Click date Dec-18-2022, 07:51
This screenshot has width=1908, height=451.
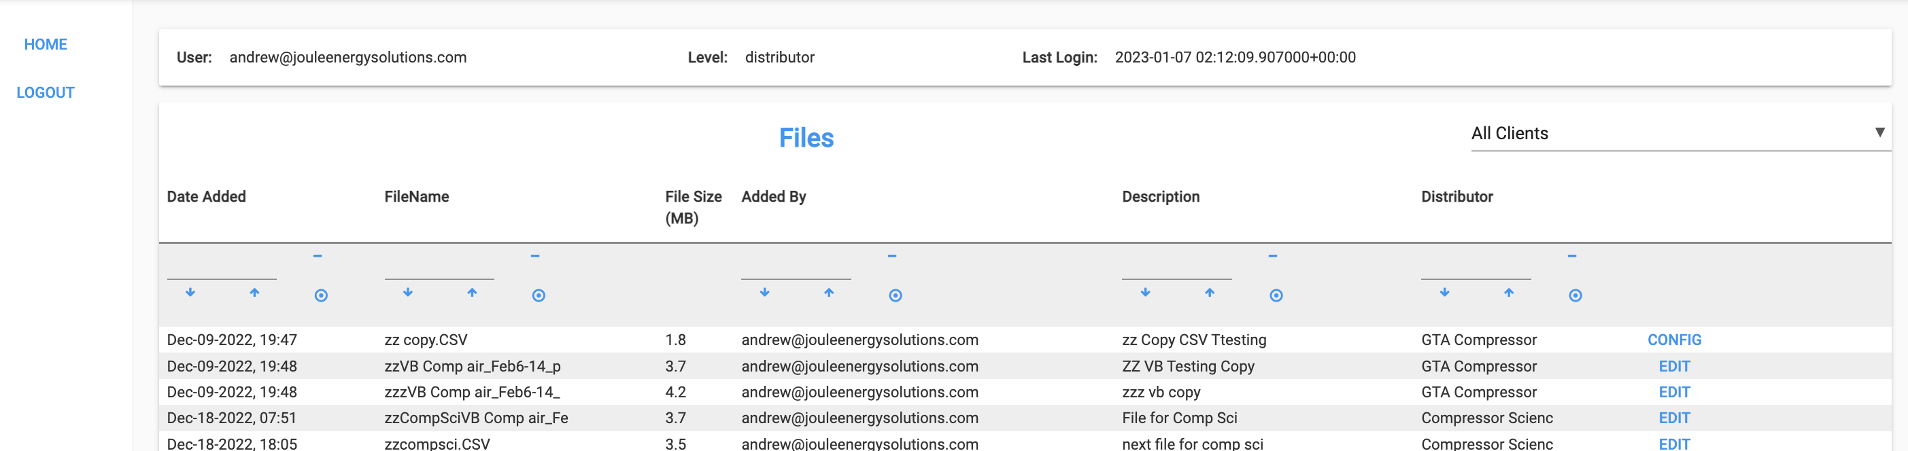tap(232, 418)
